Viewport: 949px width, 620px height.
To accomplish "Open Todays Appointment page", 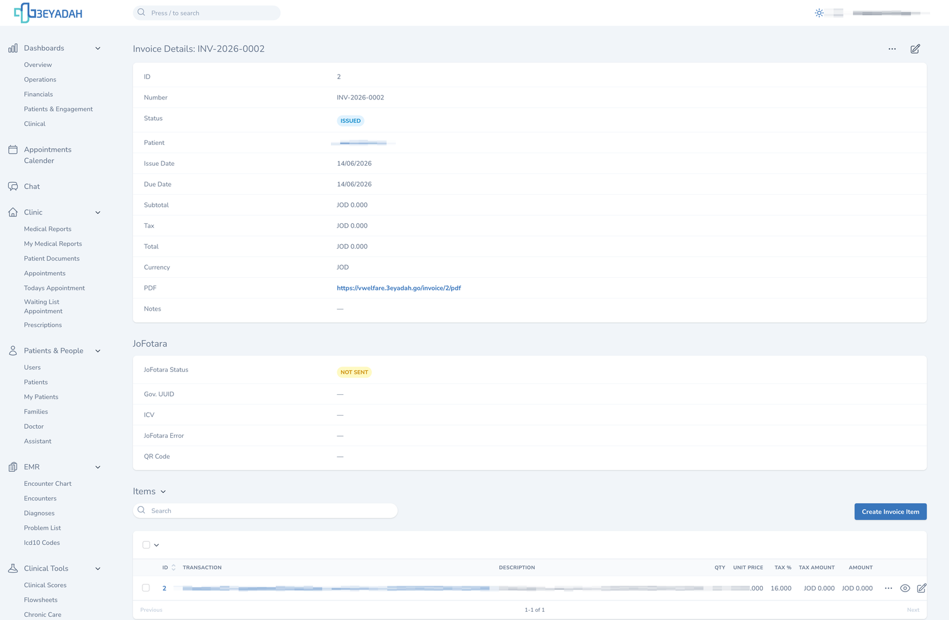I will tap(54, 288).
